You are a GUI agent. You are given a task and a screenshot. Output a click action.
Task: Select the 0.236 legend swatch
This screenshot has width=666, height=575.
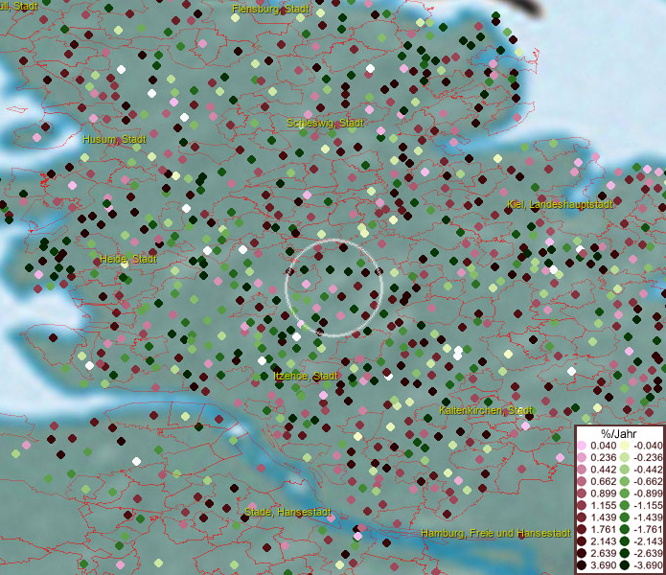pyautogui.click(x=582, y=457)
